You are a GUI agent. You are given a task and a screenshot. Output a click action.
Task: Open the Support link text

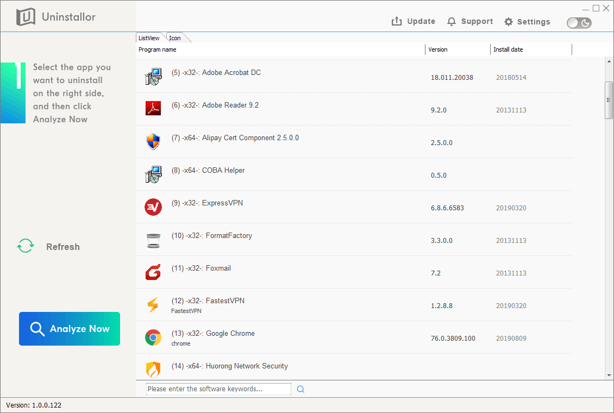pos(477,21)
